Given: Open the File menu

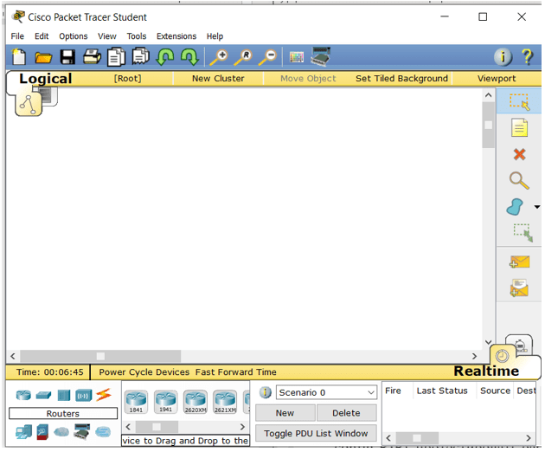Looking at the screenshot, I should tap(17, 36).
